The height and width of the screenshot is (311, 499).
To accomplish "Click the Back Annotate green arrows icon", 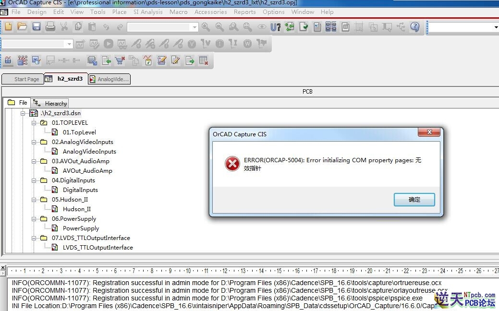I will click(x=290, y=27).
